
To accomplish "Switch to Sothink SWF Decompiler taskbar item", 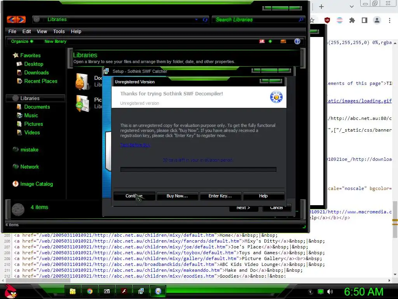I will tap(158, 291).
